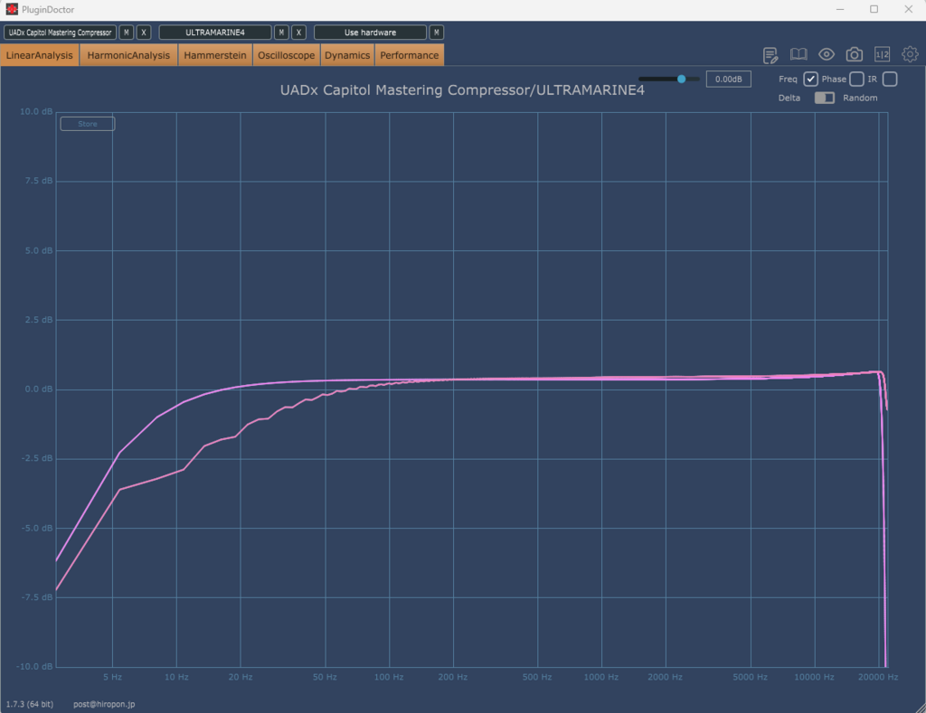Click the version text 1.7.3 (64 bit)

coord(30,704)
